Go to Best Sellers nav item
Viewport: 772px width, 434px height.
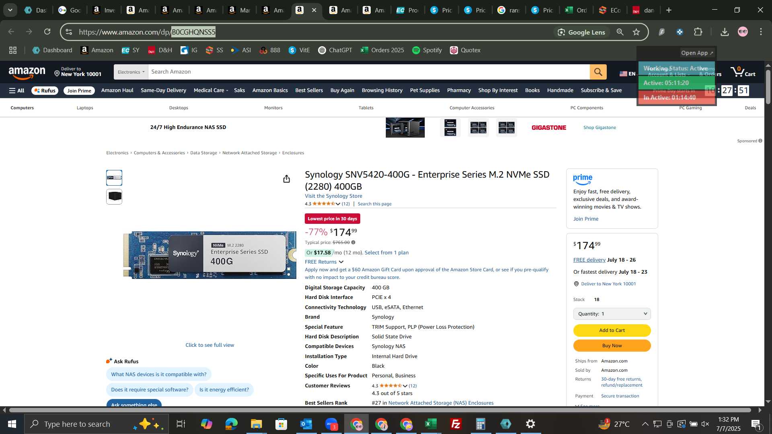pyautogui.click(x=309, y=90)
